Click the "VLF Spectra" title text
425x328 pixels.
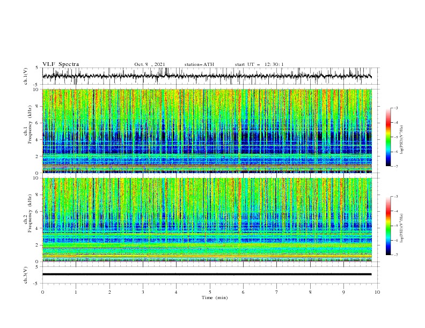coord(61,64)
